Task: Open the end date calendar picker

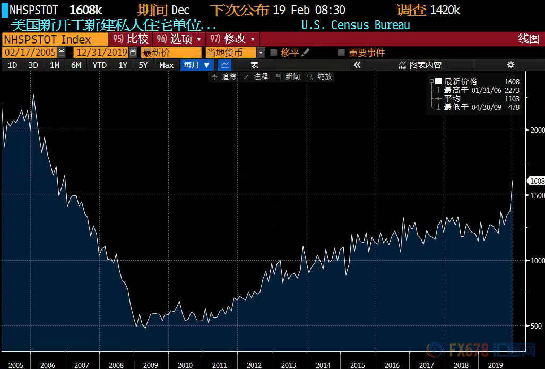Action: click(x=132, y=53)
